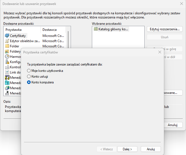
Task: Select the Katalog główny konsoli folder icon
Action: coord(96,29)
